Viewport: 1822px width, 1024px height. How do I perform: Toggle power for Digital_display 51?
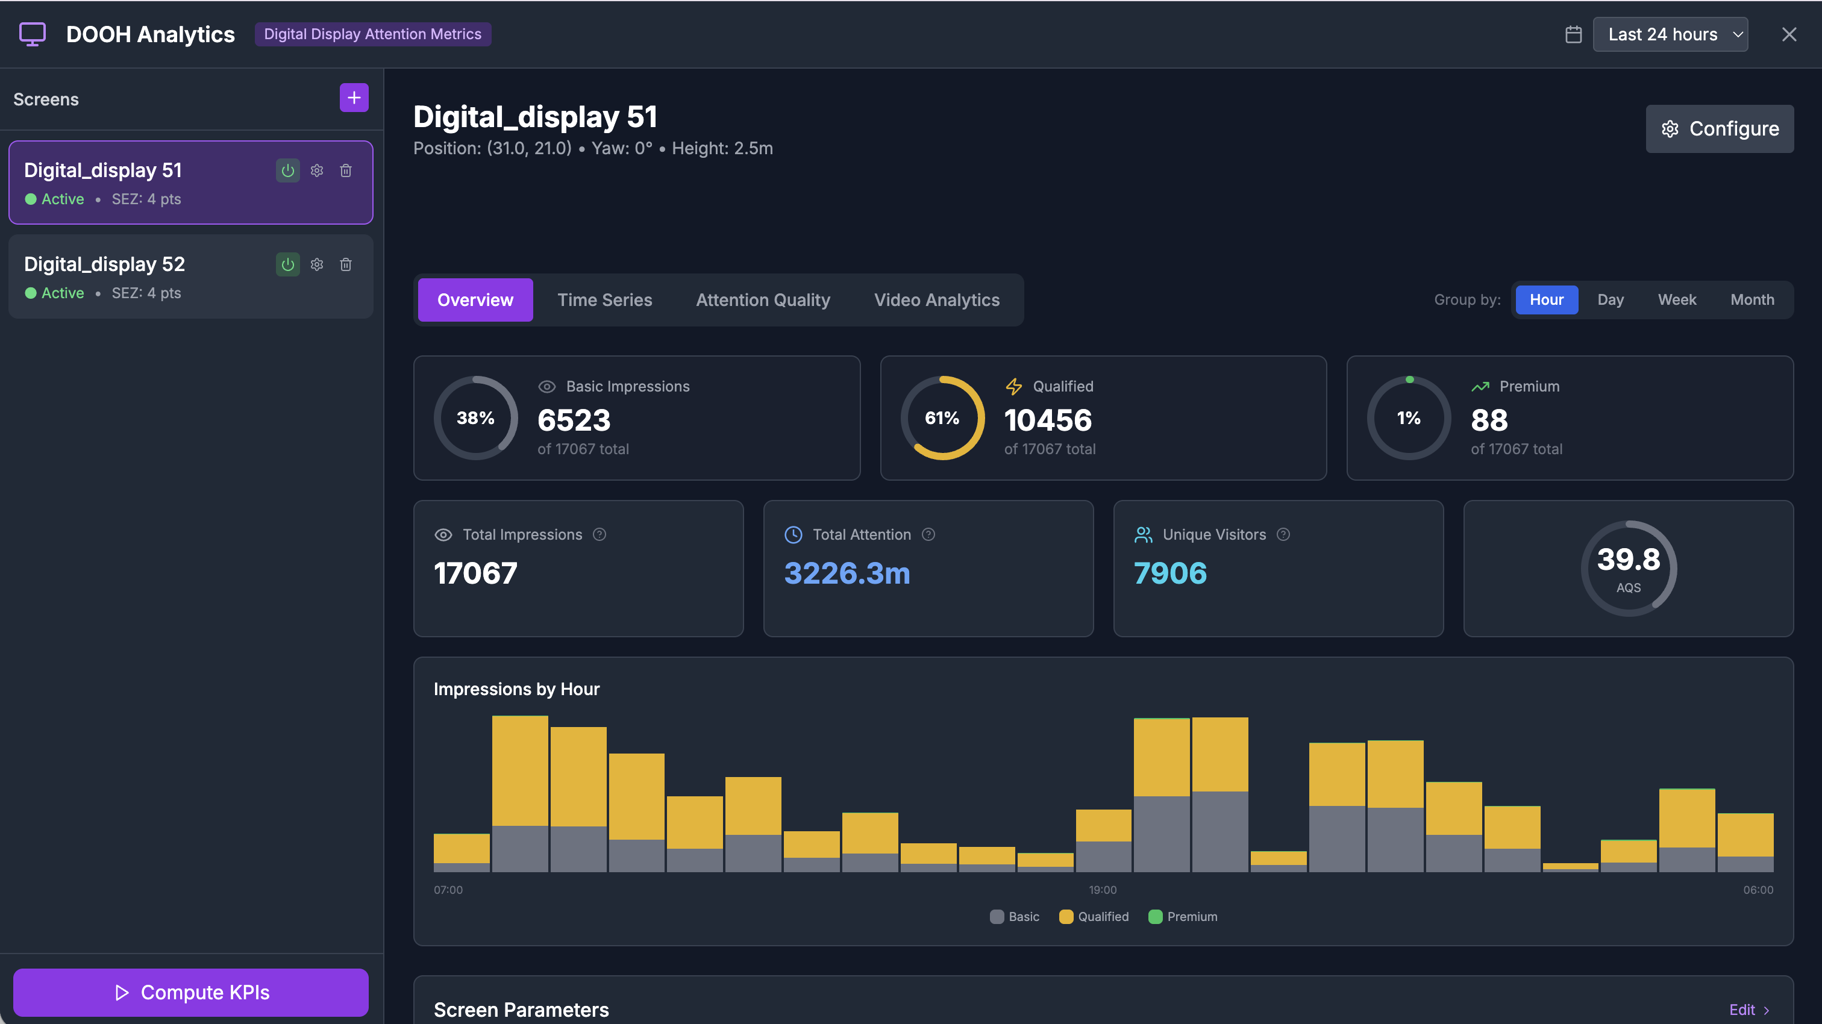(x=287, y=170)
